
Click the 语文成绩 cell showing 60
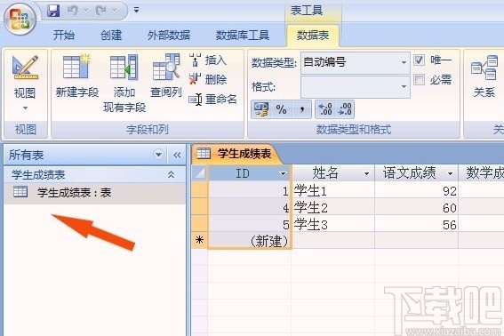(417, 208)
